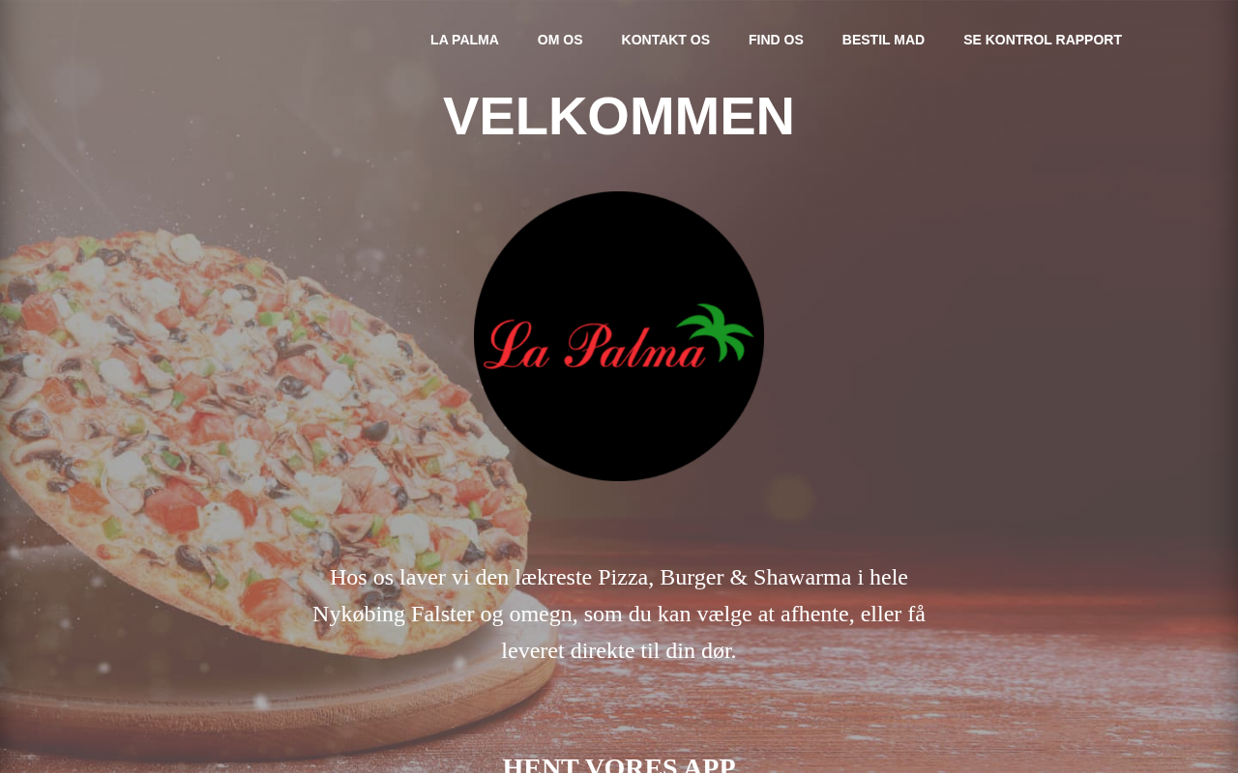Click 'Hos os laver vi' at paragraph start

tap(388, 577)
